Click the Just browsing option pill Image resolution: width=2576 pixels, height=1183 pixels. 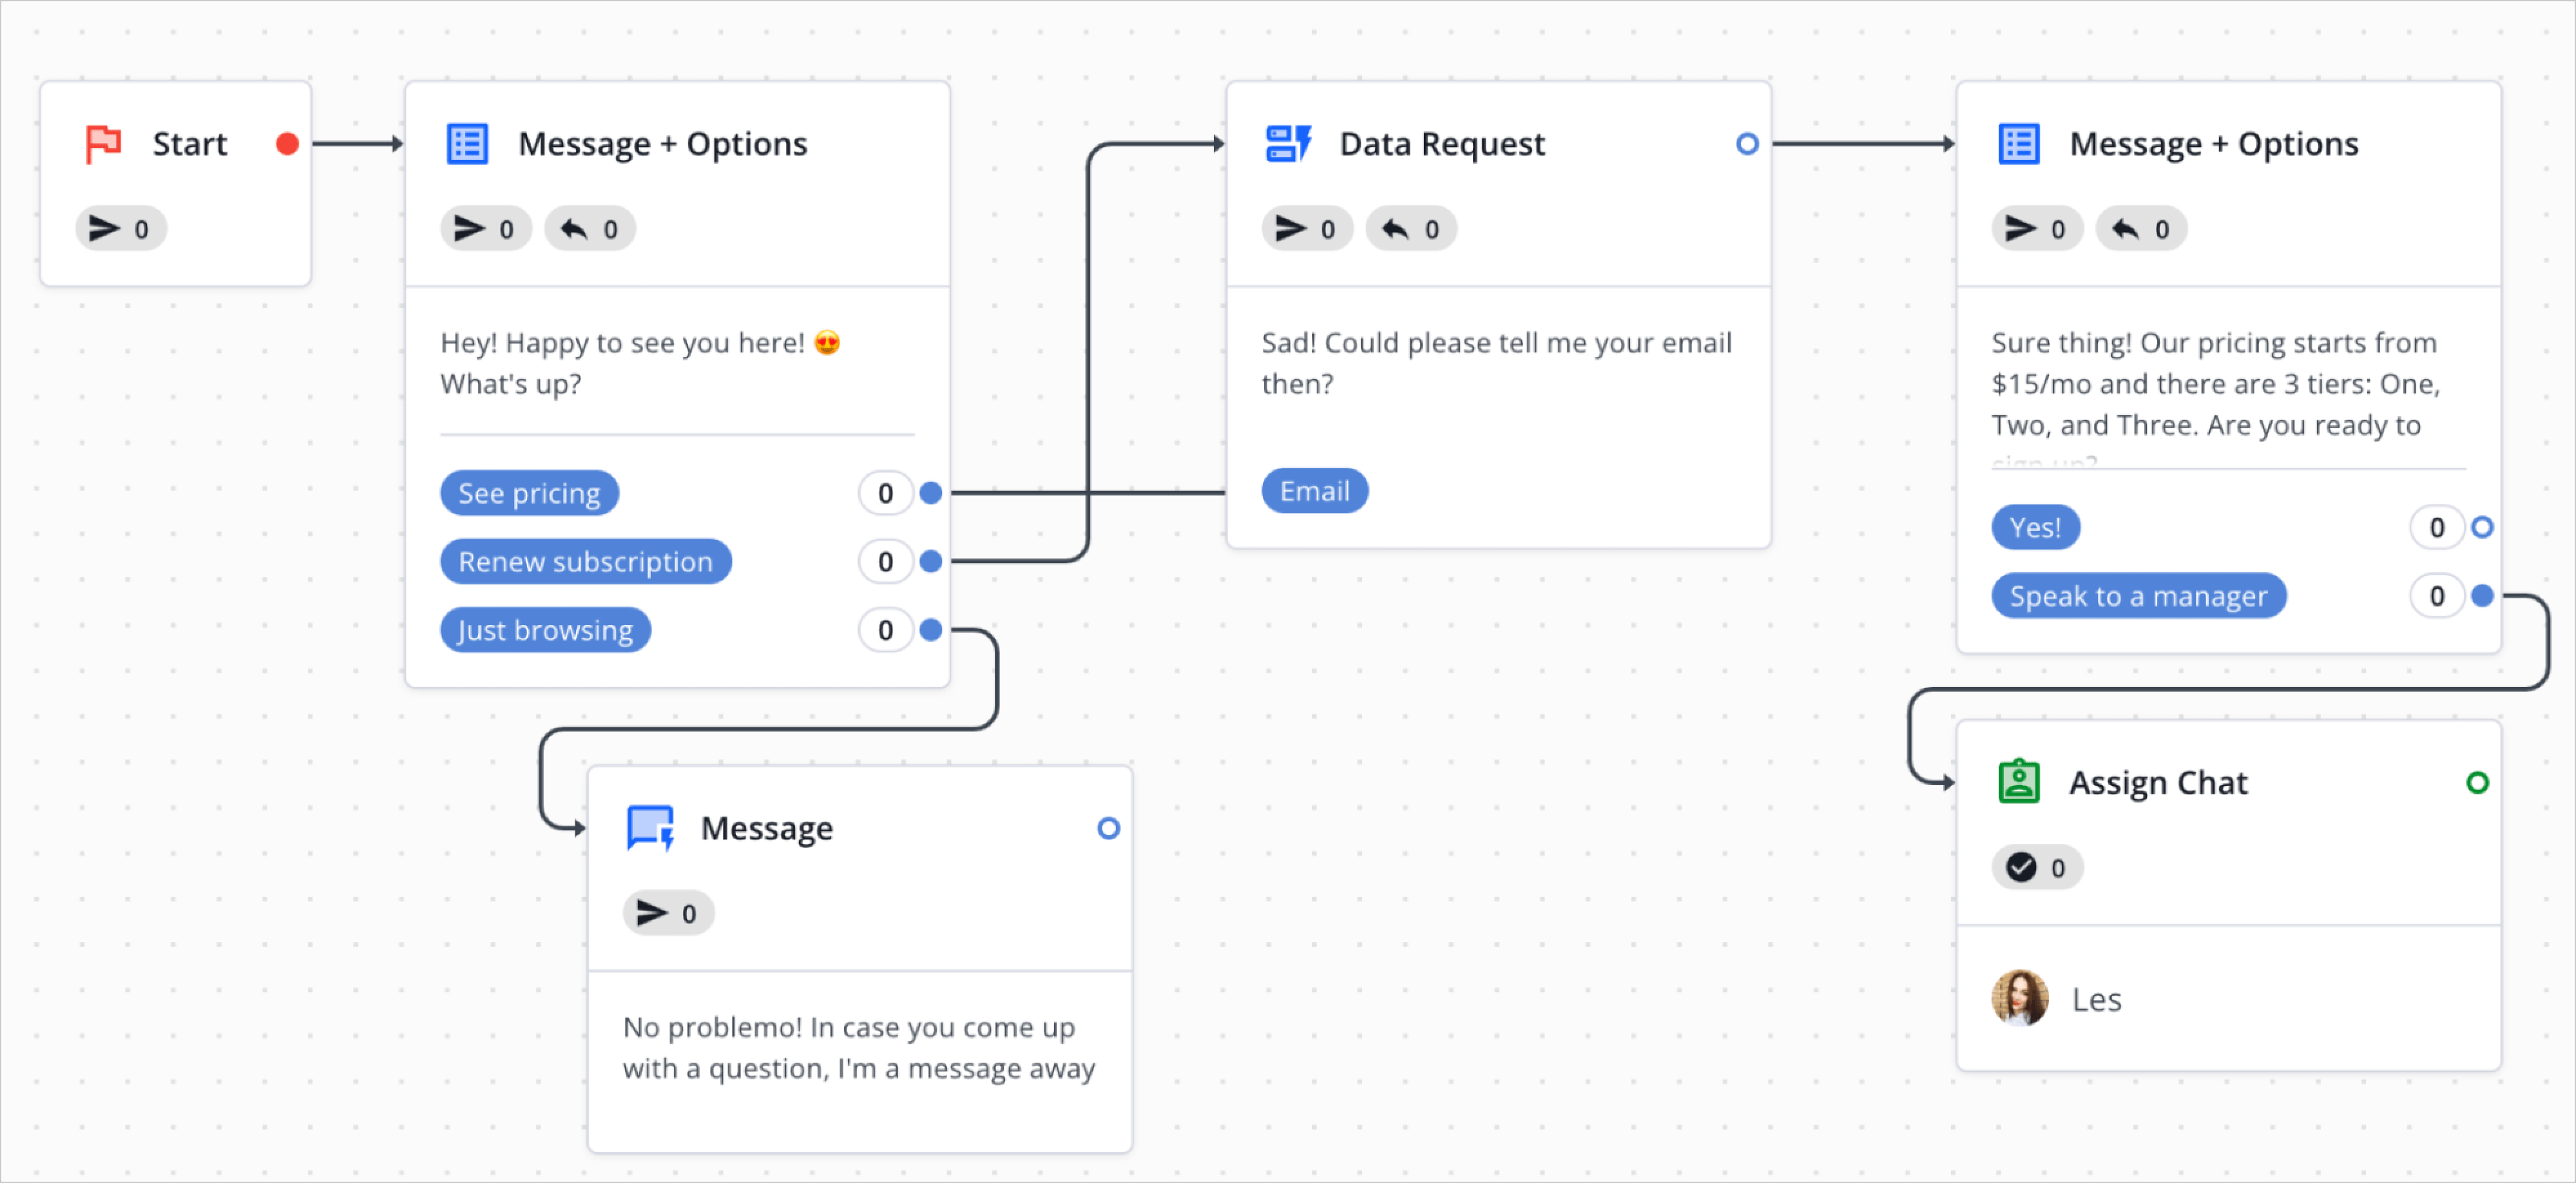[x=545, y=630]
